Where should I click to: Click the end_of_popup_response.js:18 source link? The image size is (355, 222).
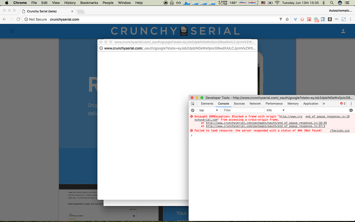tap(327, 117)
